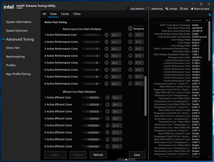Open ratio dropdown for 4 Active Efficient Cores
Image resolution: width=214 pixels, height=162 pixels.
tap(117, 119)
